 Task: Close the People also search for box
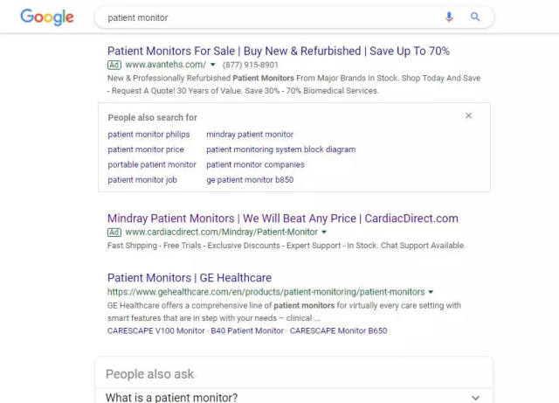[x=469, y=116]
